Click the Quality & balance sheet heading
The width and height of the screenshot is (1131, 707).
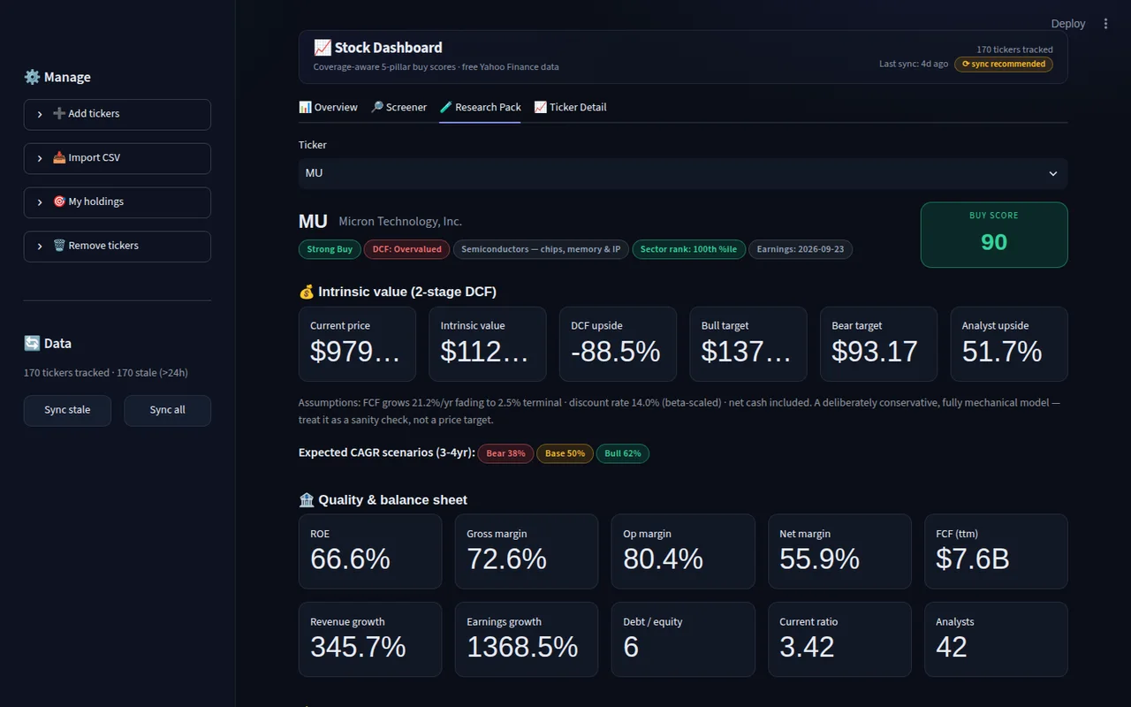pos(383,500)
